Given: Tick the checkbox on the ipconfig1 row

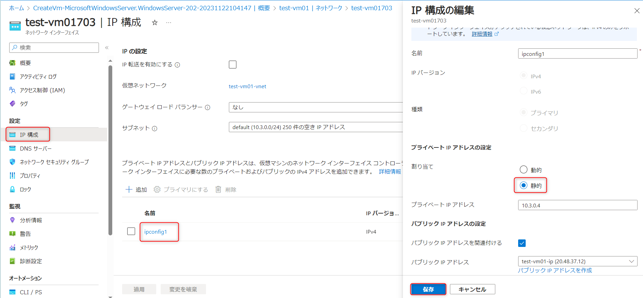Looking at the screenshot, I should tap(131, 231).
